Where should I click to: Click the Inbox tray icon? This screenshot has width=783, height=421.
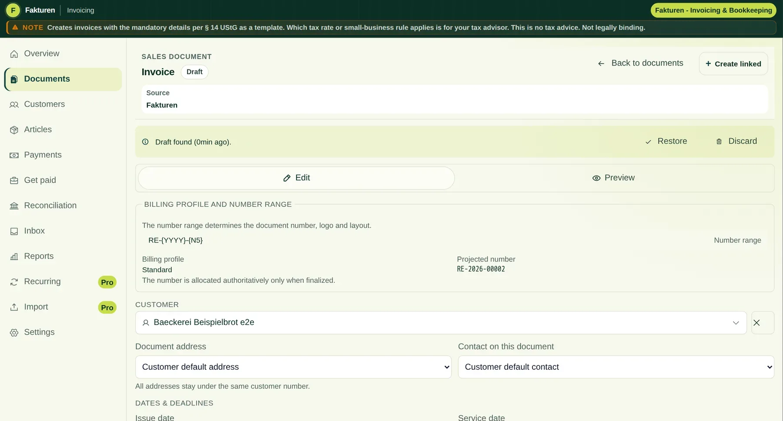tap(14, 231)
